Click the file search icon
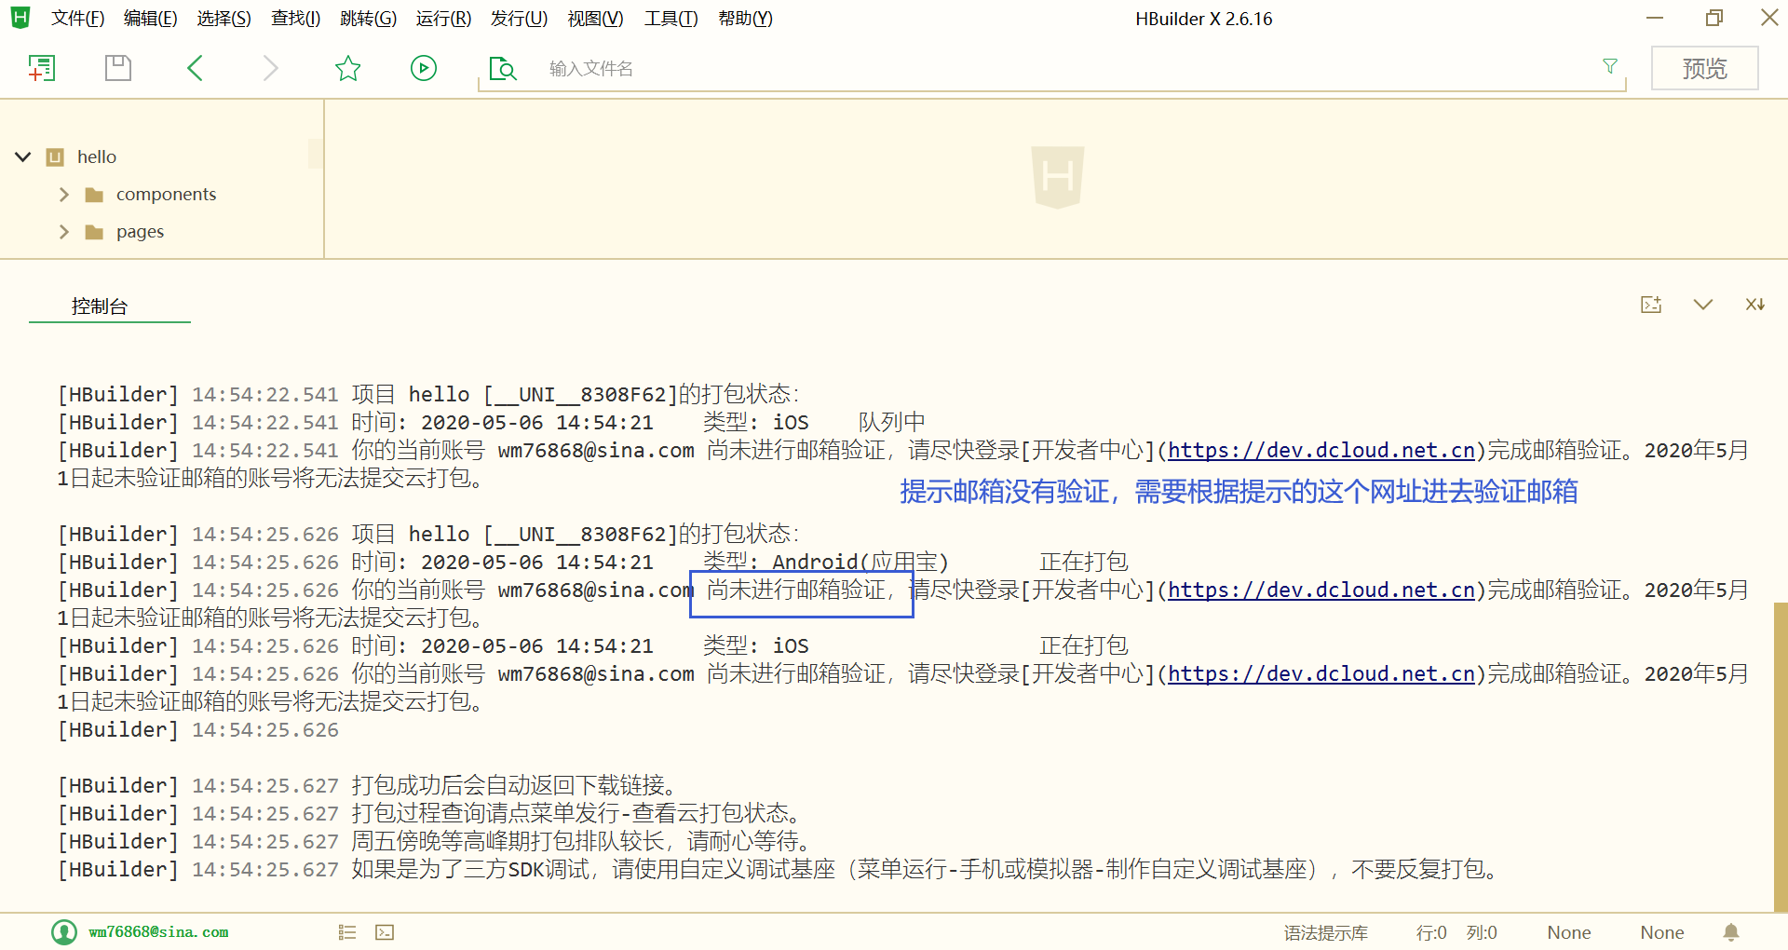The width and height of the screenshot is (1788, 950). (503, 69)
